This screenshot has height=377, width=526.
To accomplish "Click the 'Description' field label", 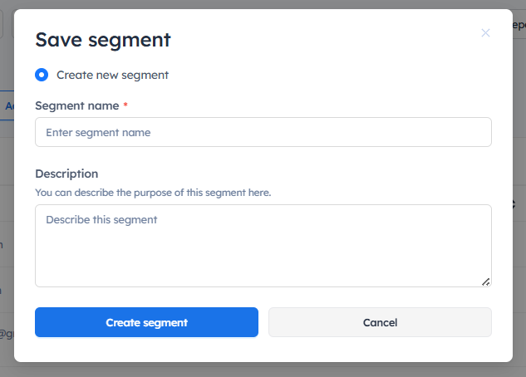I will pyautogui.click(x=66, y=174).
